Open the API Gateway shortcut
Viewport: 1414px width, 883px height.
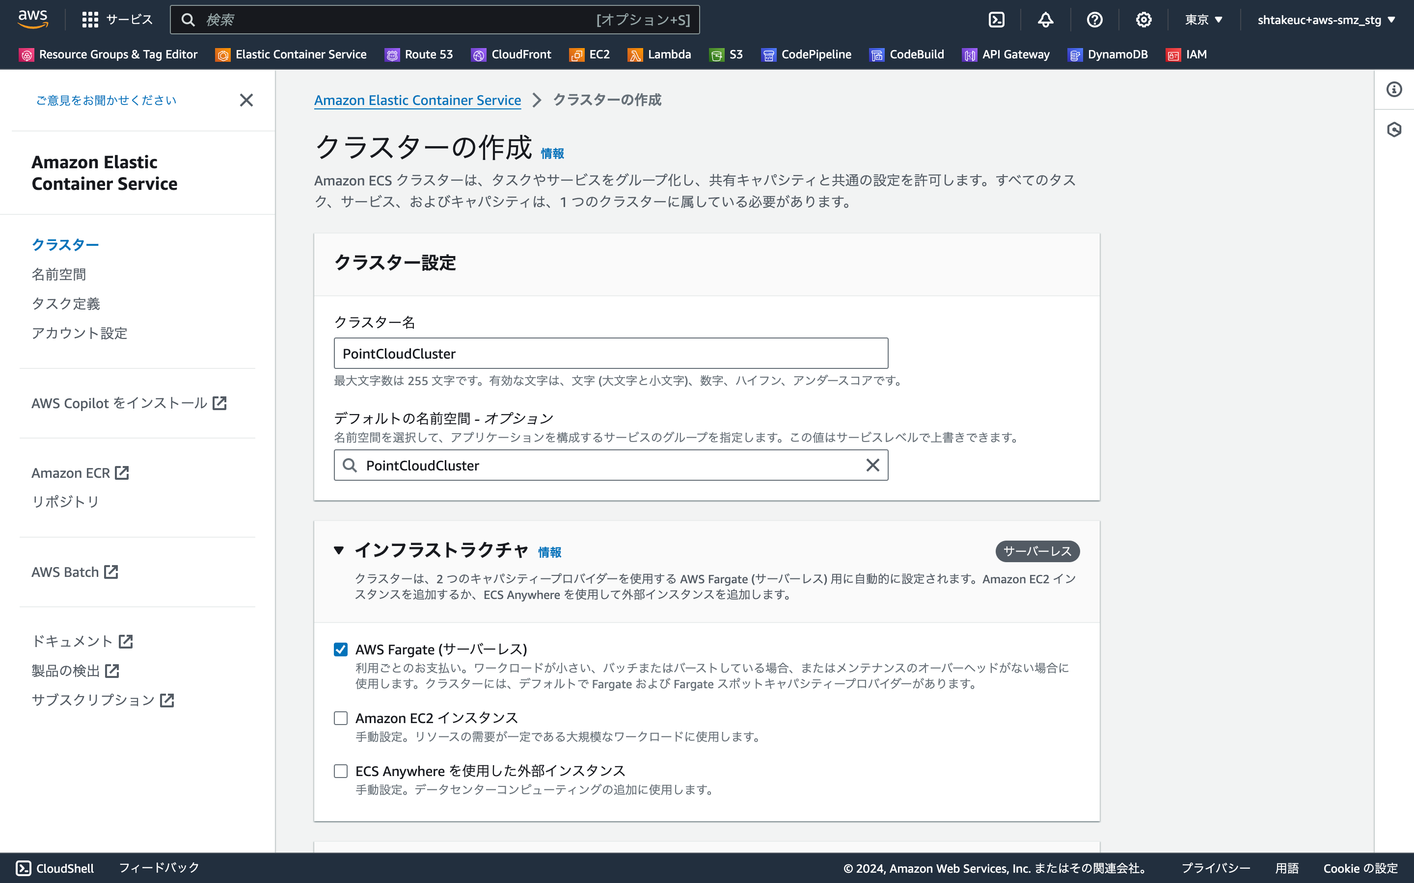[x=1006, y=54]
